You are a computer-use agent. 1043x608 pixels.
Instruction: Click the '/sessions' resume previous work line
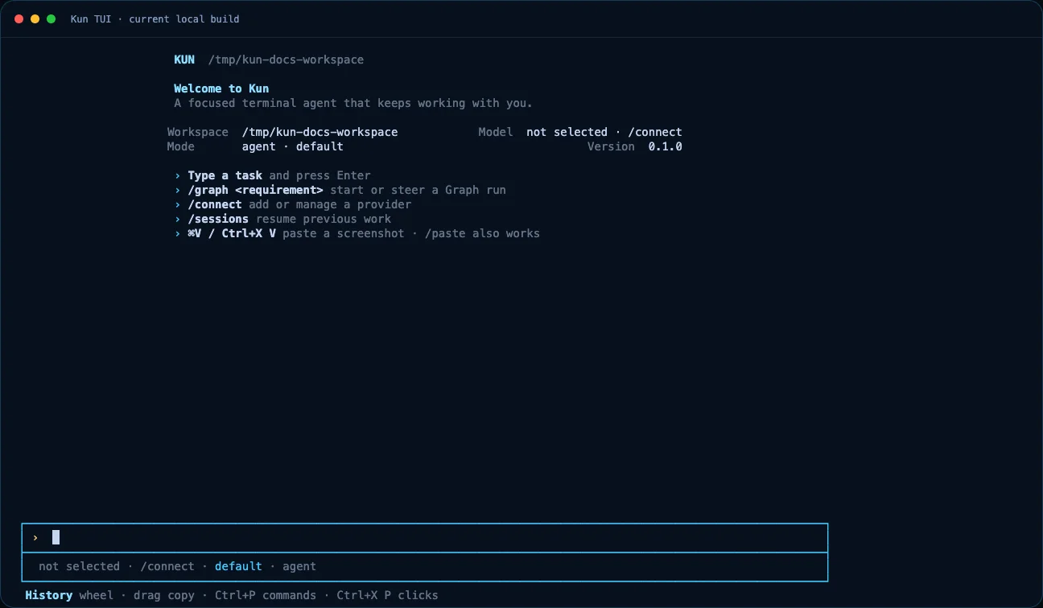click(282, 219)
